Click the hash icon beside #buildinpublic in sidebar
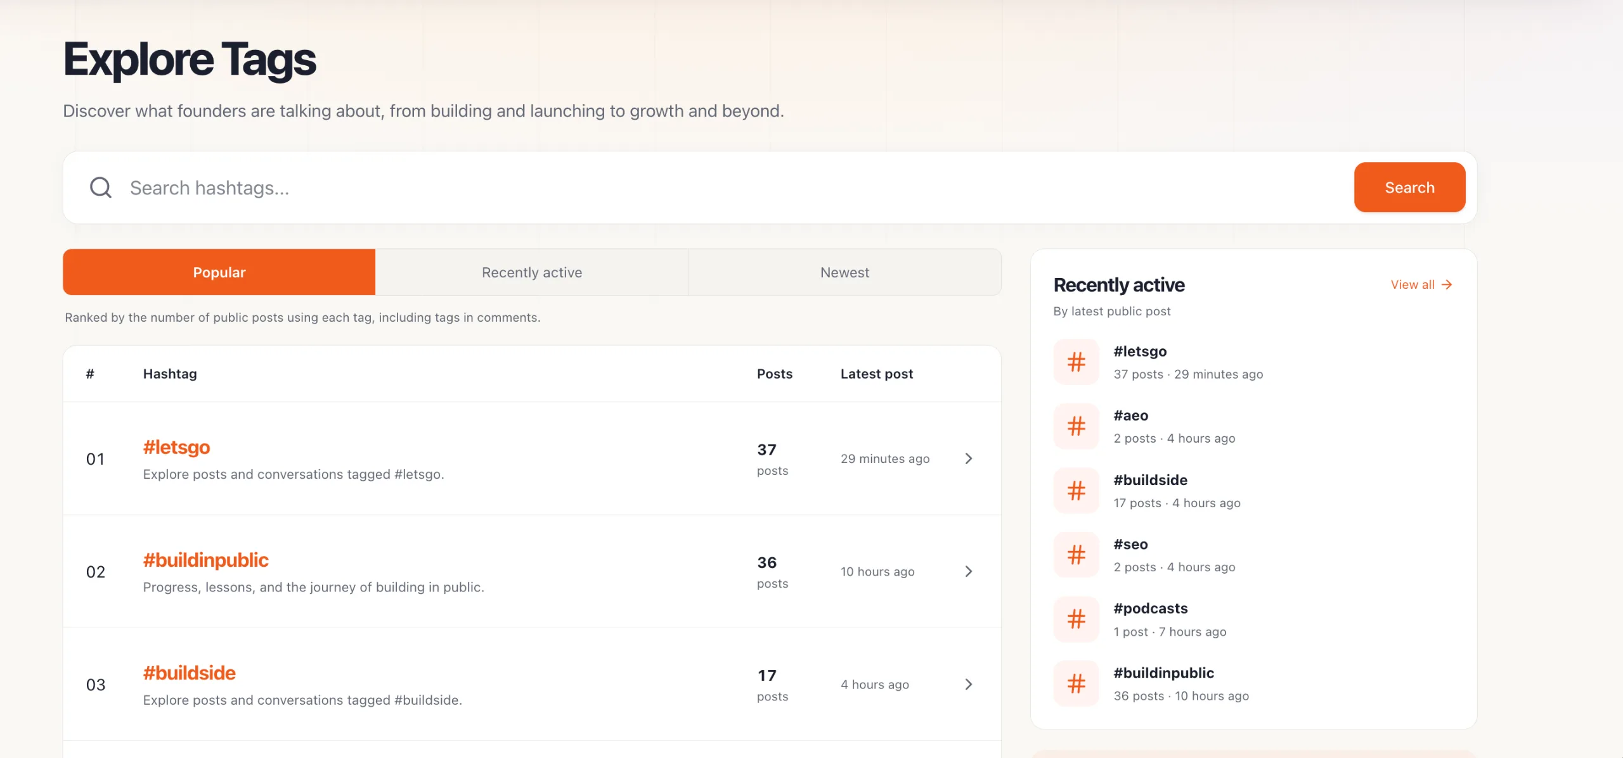This screenshot has width=1623, height=758. coord(1076,684)
